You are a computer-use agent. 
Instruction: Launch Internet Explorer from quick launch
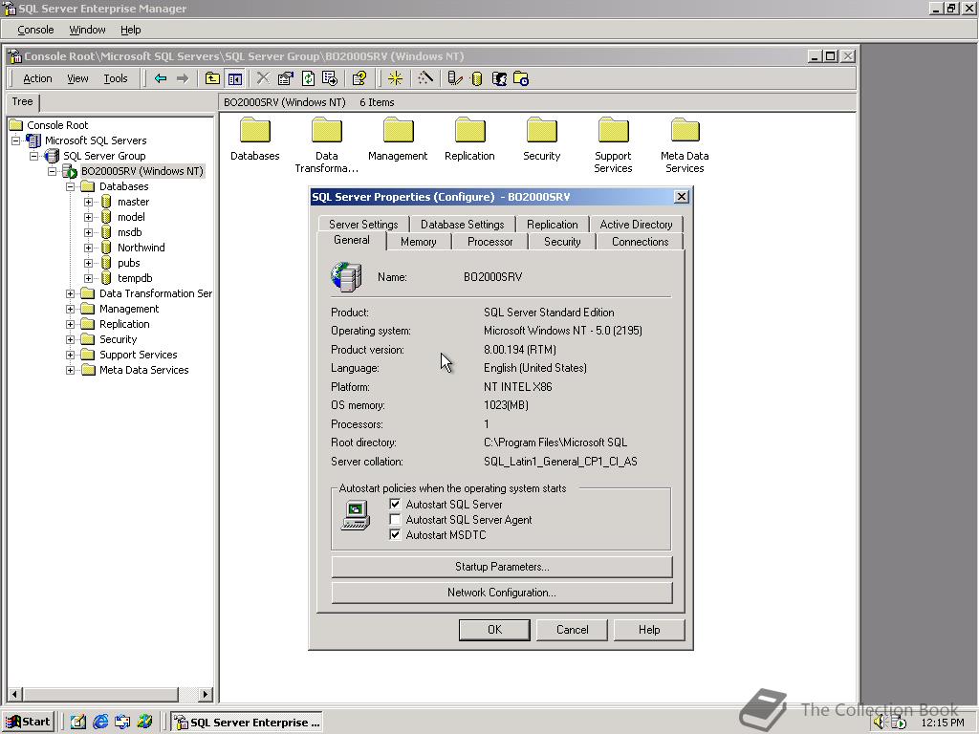pos(99,723)
